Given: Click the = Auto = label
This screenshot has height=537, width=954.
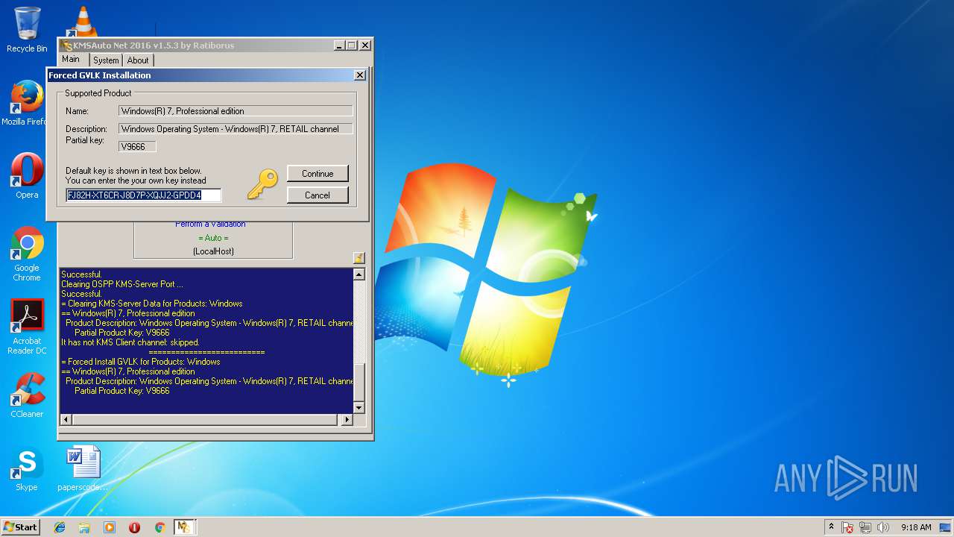Looking at the screenshot, I should point(213,238).
